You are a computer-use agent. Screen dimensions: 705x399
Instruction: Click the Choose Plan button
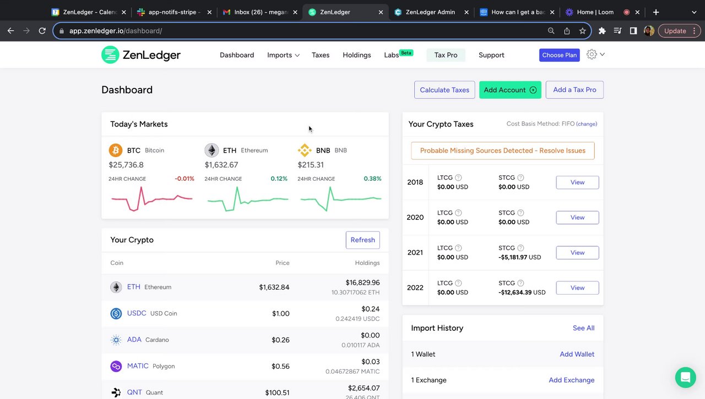560,55
